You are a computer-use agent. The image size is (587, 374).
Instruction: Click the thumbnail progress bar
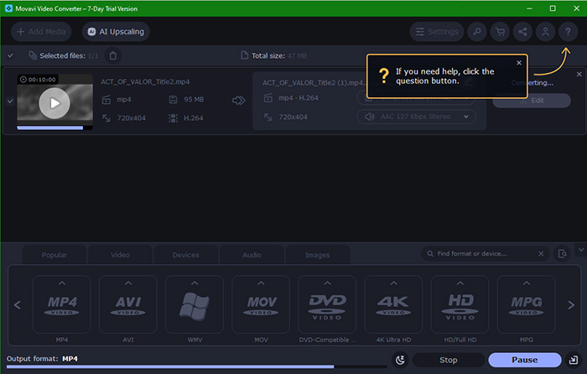pyautogui.click(x=55, y=127)
